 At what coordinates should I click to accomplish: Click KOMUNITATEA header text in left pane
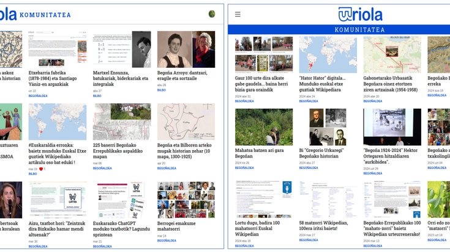[x=45, y=14]
